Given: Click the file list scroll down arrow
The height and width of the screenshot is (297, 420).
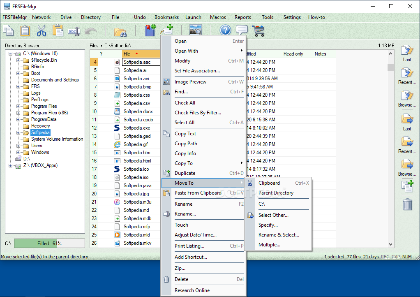Looking at the screenshot, I should pyautogui.click(x=390, y=244).
